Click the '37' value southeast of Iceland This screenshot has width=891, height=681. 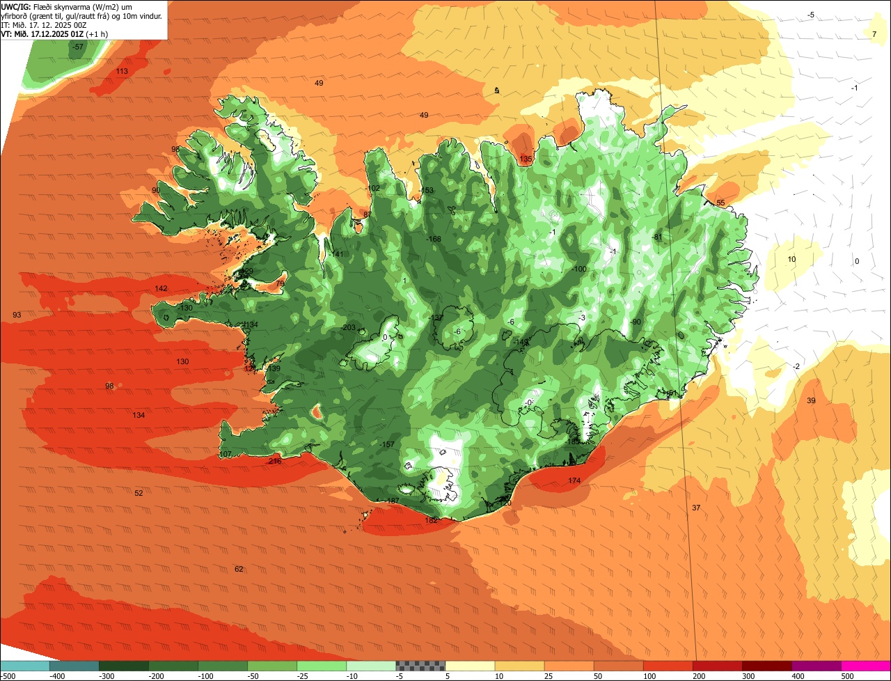click(x=696, y=508)
